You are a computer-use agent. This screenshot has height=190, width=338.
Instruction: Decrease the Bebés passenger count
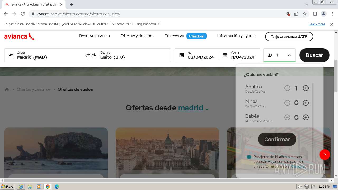[287, 117]
